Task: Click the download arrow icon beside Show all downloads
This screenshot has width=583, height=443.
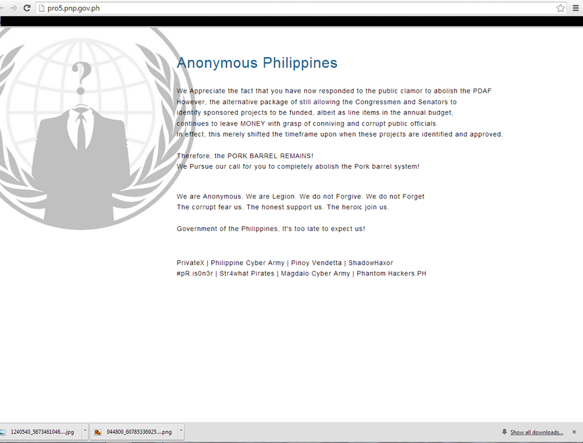Action: [x=505, y=432]
